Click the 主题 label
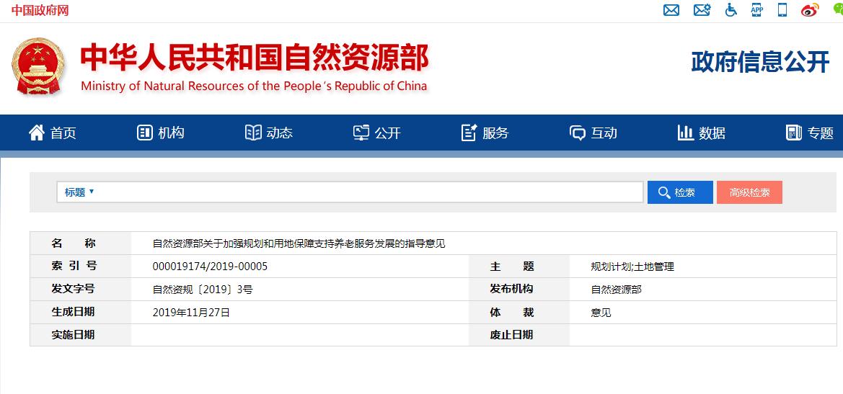Image resolution: width=843 pixels, height=394 pixels. pos(512,267)
